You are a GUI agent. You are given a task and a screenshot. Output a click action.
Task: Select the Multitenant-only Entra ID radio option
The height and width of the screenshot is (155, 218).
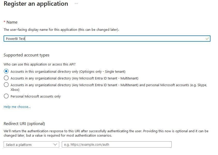click(x=6, y=78)
